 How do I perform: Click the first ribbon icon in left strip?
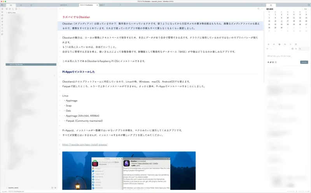coord(2,9)
